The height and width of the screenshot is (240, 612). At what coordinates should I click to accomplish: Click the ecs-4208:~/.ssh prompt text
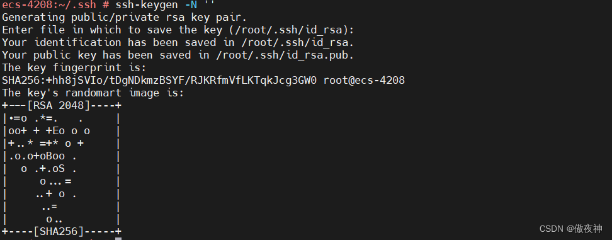click(x=48, y=5)
